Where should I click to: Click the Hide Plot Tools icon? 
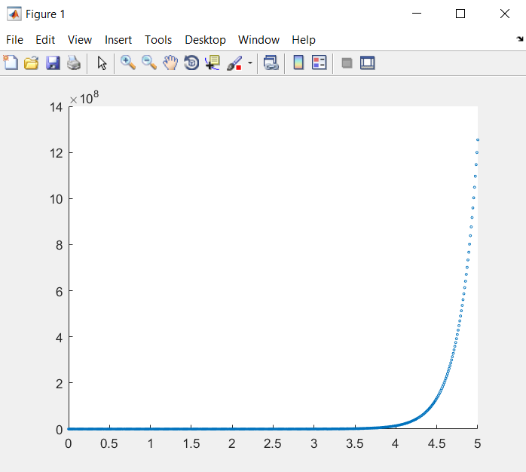tap(347, 63)
